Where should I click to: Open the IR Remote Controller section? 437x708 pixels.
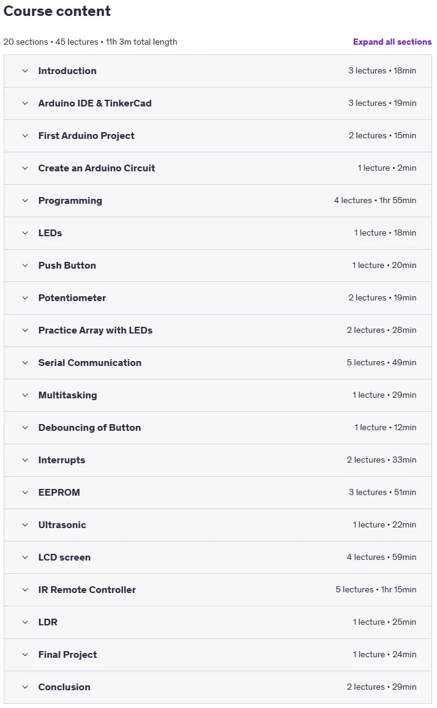coord(218,590)
